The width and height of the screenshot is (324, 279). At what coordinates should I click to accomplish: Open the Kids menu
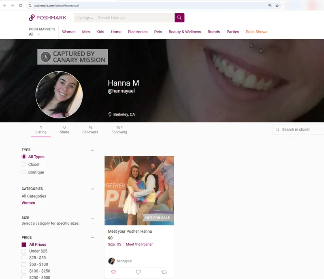[x=100, y=32]
